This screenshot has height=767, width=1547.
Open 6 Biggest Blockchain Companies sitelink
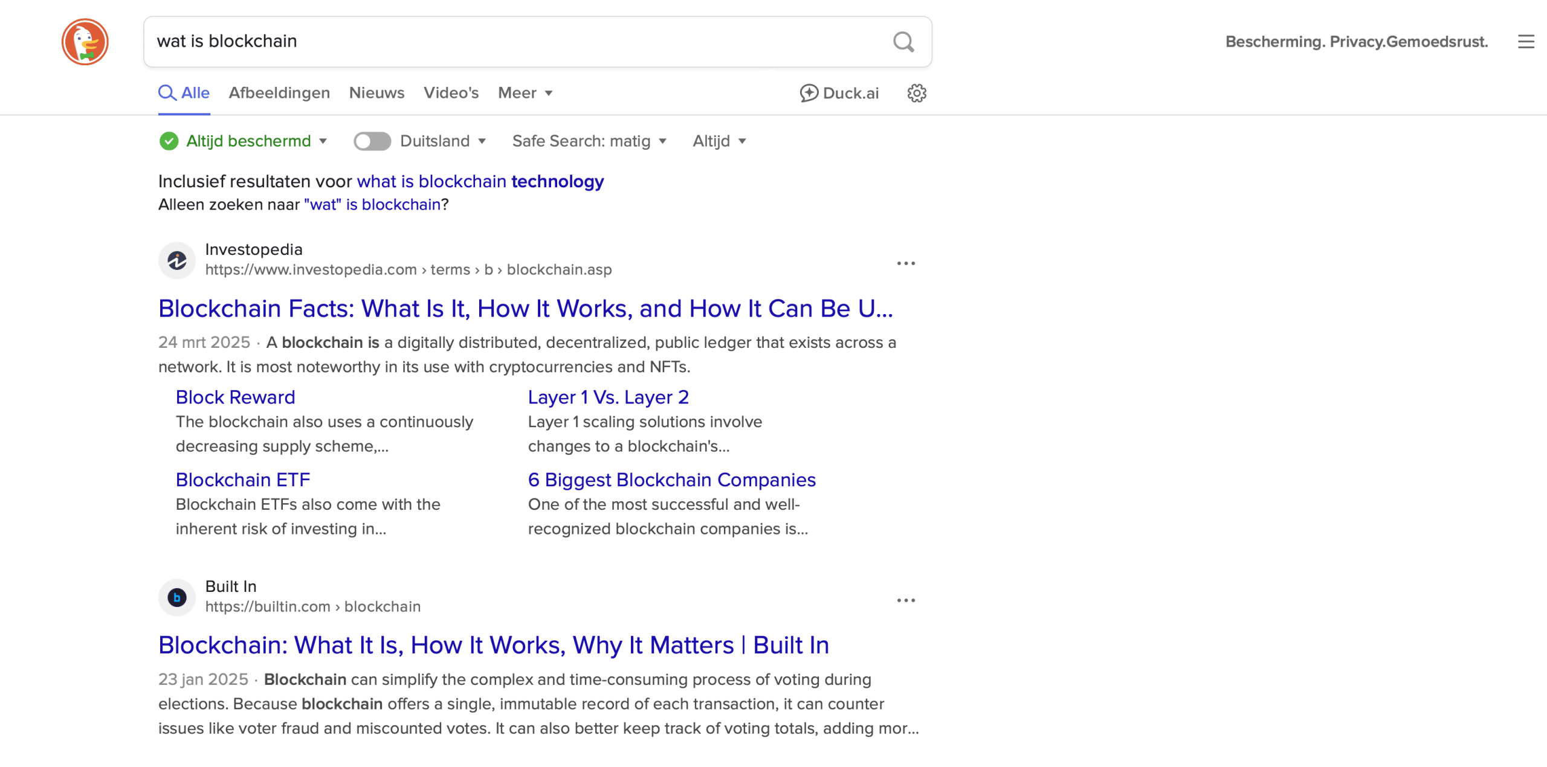pyautogui.click(x=672, y=480)
